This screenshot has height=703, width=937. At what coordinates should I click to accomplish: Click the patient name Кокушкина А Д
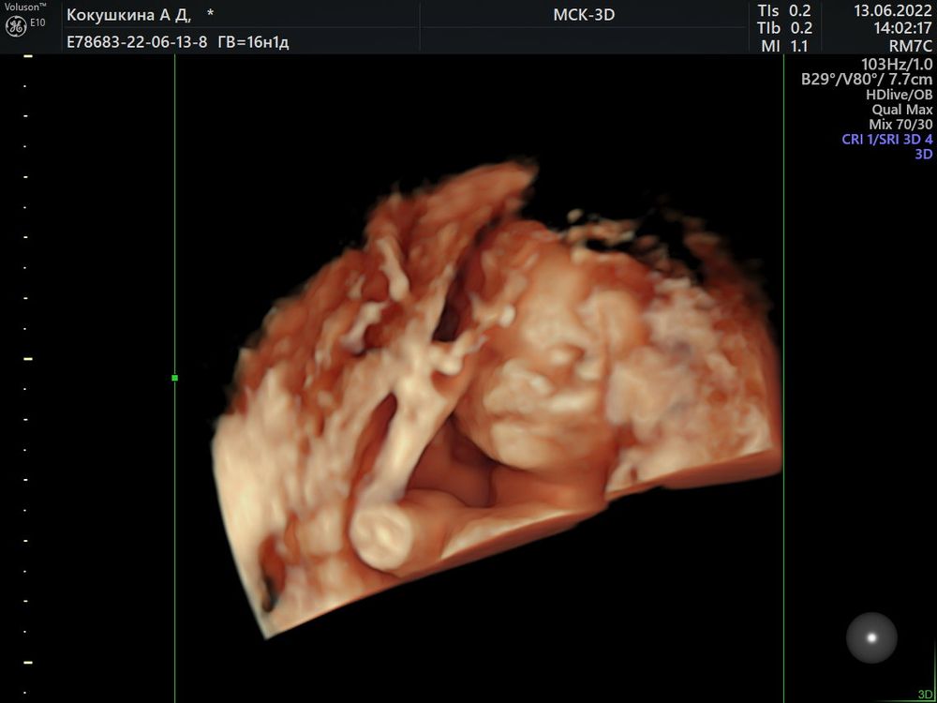click(x=128, y=15)
